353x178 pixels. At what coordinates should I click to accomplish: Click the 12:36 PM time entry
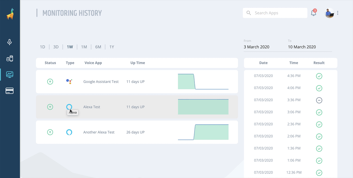294,172
